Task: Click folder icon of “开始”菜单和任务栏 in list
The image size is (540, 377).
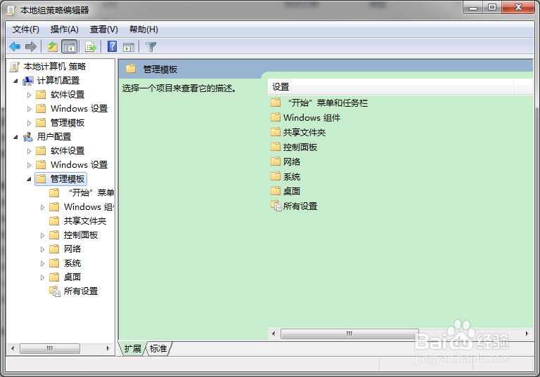Action: tap(276, 102)
